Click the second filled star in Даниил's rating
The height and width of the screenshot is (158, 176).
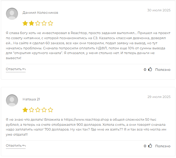pyautogui.click(x=31, y=23)
